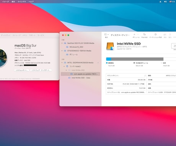Collapse the INTEL SSDPEKKW256G8 Media disclosure arrow
The image size is (176, 146).
[x=62, y=63]
